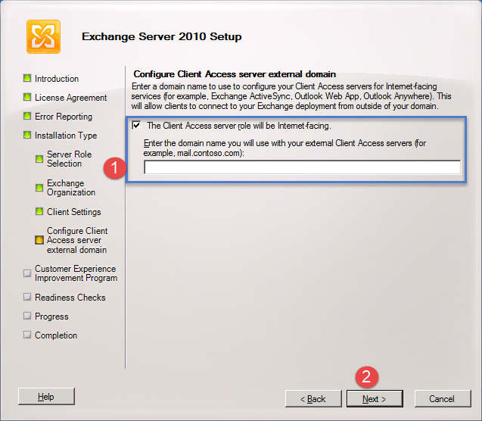Click the green status icon beside License Agreement
The image size is (482, 421).
point(27,97)
